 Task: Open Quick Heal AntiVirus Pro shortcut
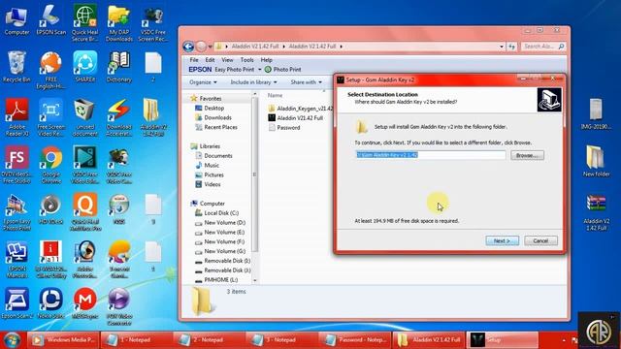(x=84, y=212)
